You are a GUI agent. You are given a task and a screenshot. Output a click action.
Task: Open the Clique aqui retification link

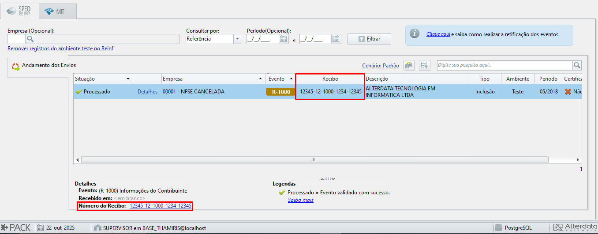tap(438, 34)
